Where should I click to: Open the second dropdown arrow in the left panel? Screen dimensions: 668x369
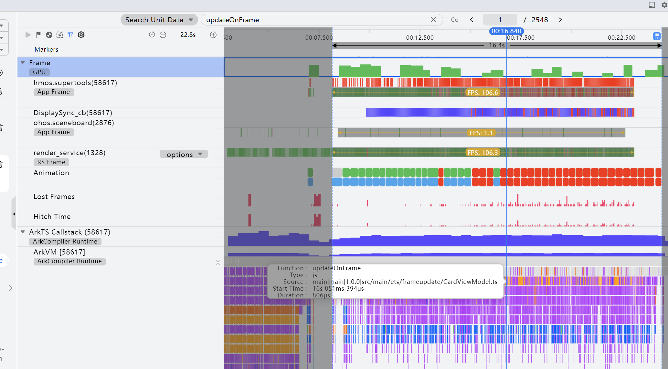(2, 38)
